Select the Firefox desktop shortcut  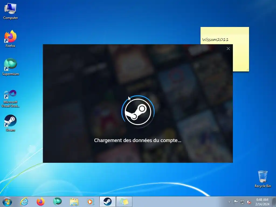pyautogui.click(x=11, y=39)
